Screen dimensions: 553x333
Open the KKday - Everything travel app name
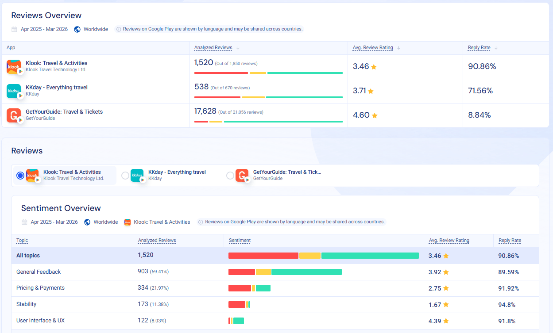[x=57, y=88]
